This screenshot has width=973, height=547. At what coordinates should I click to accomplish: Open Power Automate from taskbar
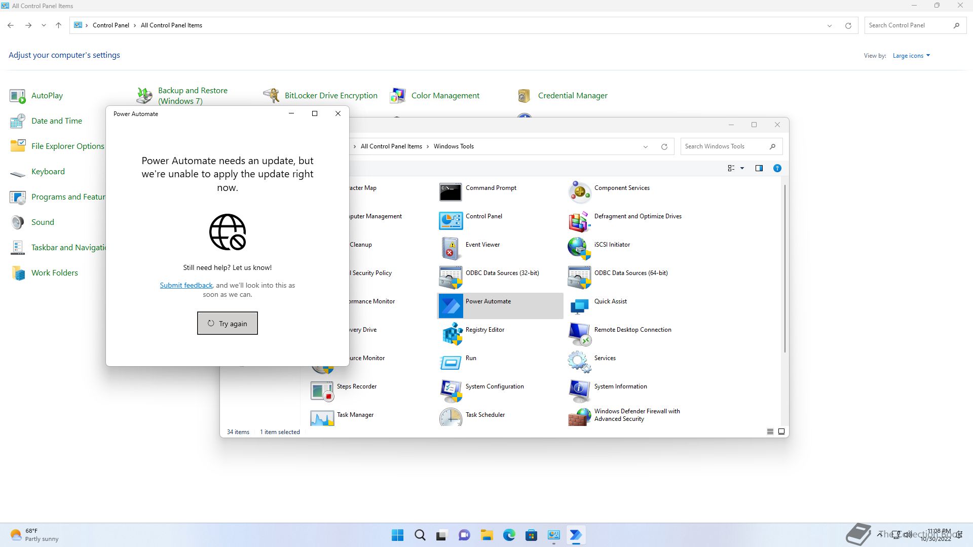pyautogui.click(x=576, y=535)
